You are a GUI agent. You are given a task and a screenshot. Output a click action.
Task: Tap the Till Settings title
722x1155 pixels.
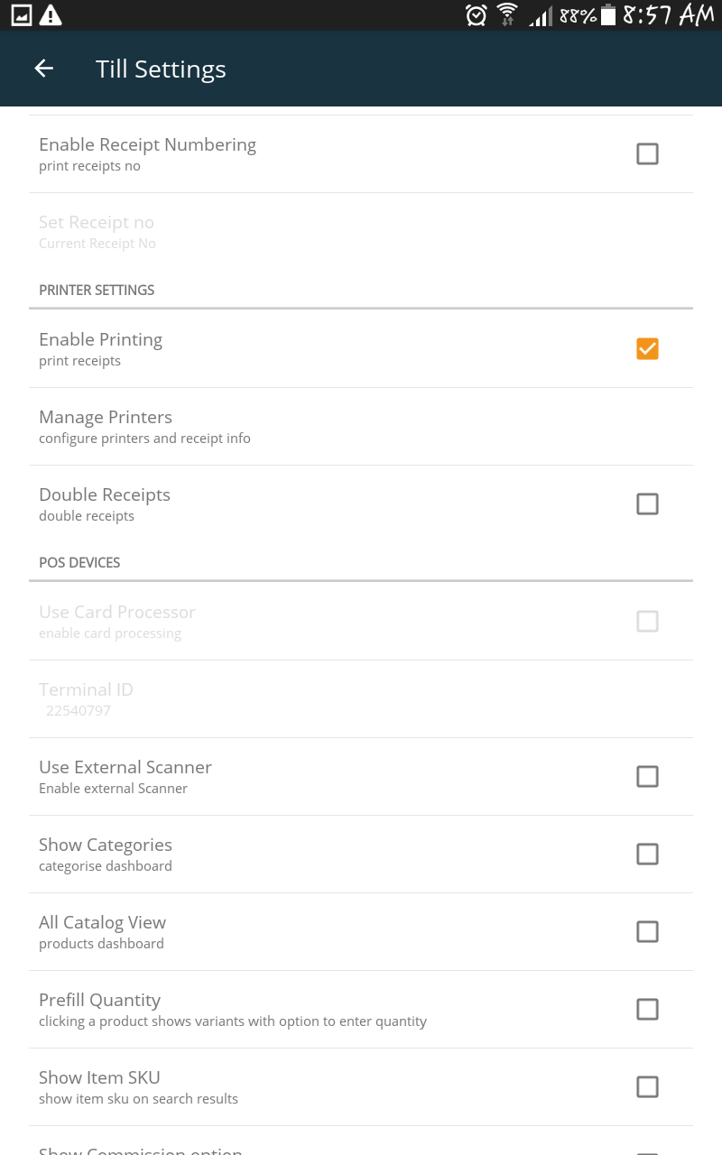[x=161, y=69]
